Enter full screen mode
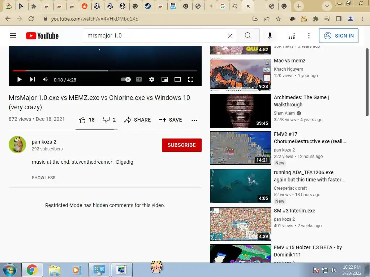Image resolution: width=370 pixels, height=277 pixels. click(191, 80)
